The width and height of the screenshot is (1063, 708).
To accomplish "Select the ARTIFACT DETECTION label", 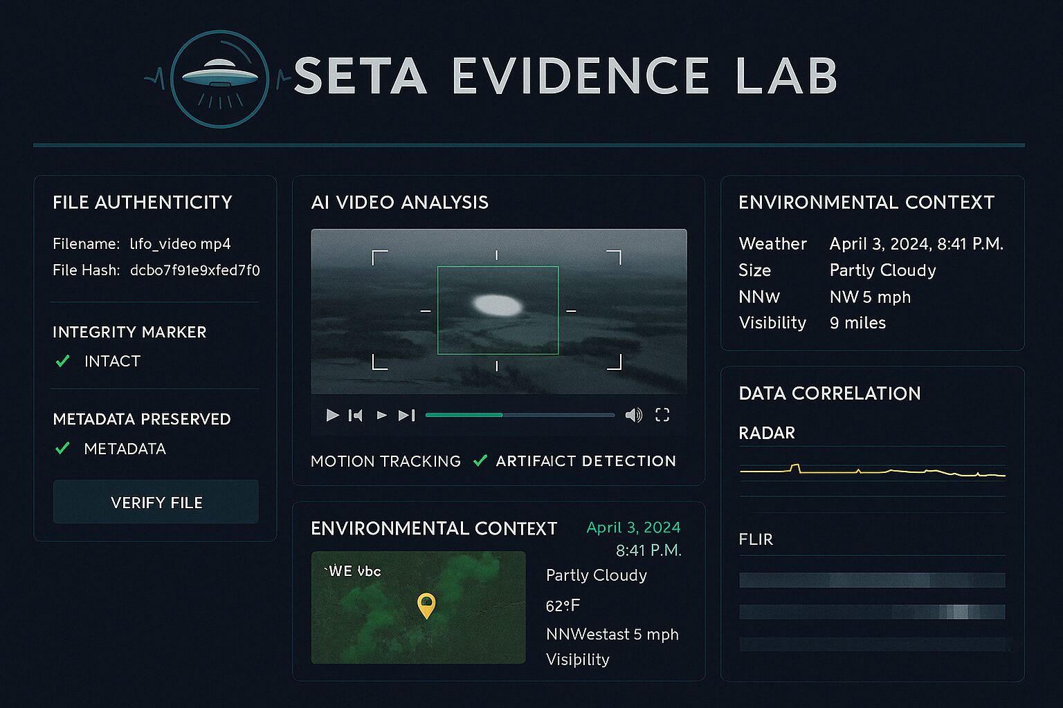I will pyautogui.click(x=585, y=461).
